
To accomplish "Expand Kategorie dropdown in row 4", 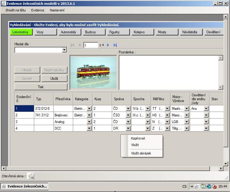I will click(x=89, y=128).
